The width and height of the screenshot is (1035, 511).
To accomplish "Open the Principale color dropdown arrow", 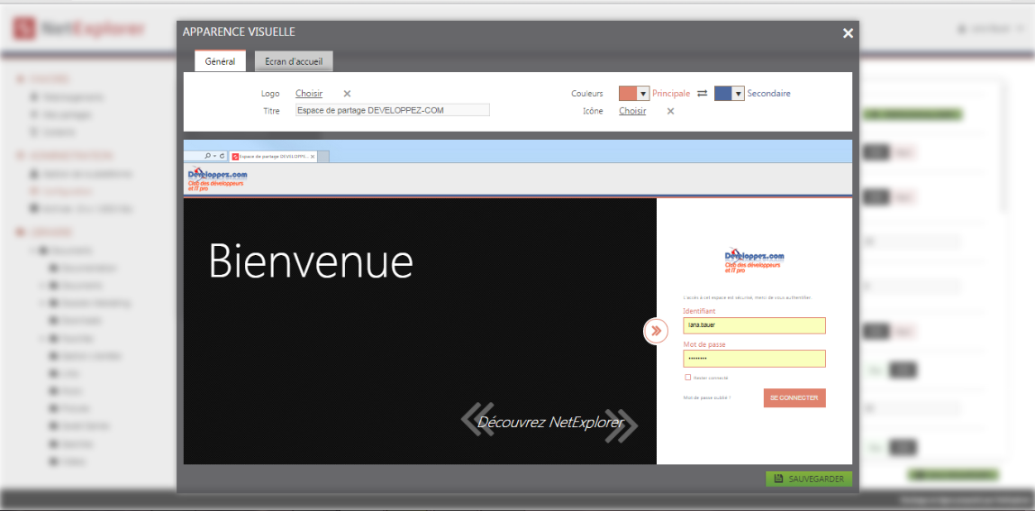I will [x=643, y=94].
